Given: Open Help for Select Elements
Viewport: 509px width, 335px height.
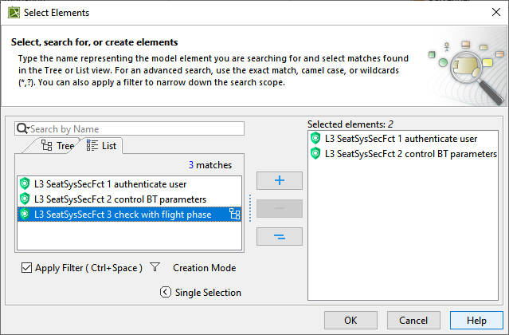Looking at the screenshot, I should [x=476, y=320].
